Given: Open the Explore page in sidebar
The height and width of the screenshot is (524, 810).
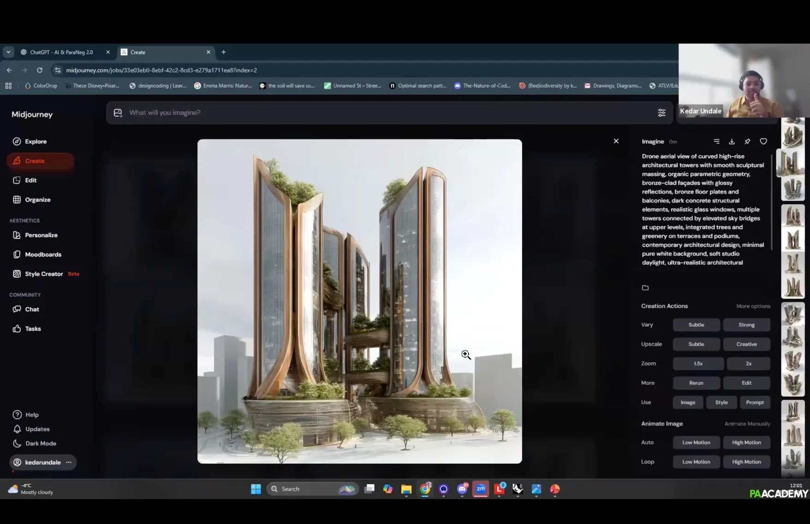Looking at the screenshot, I should coord(36,141).
